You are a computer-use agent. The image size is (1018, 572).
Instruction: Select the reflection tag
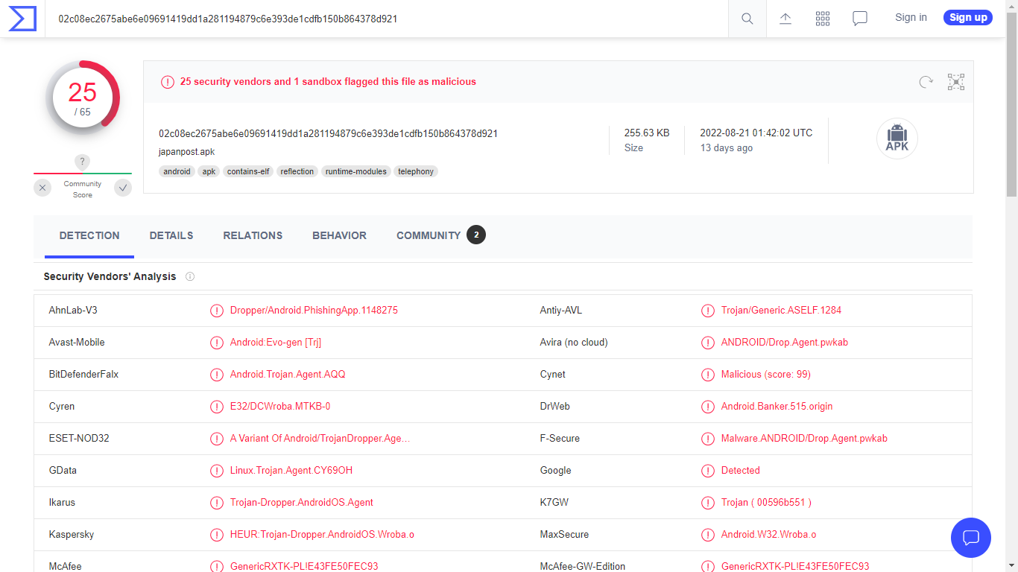point(297,171)
